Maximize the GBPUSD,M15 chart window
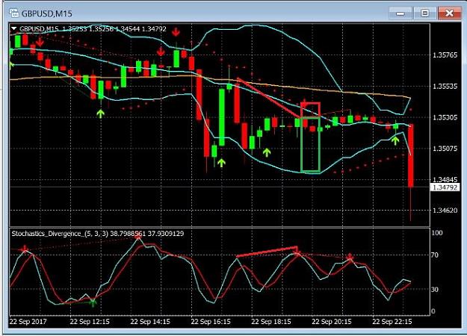The width and height of the screenshot is (467, 336). pos(425,13)
